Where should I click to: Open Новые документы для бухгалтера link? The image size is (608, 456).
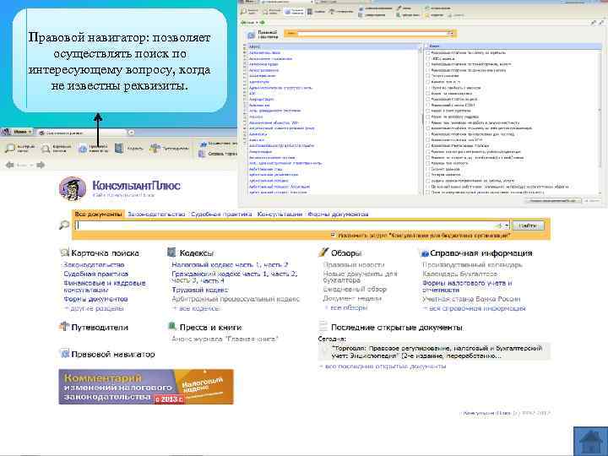tap(361, 277)
